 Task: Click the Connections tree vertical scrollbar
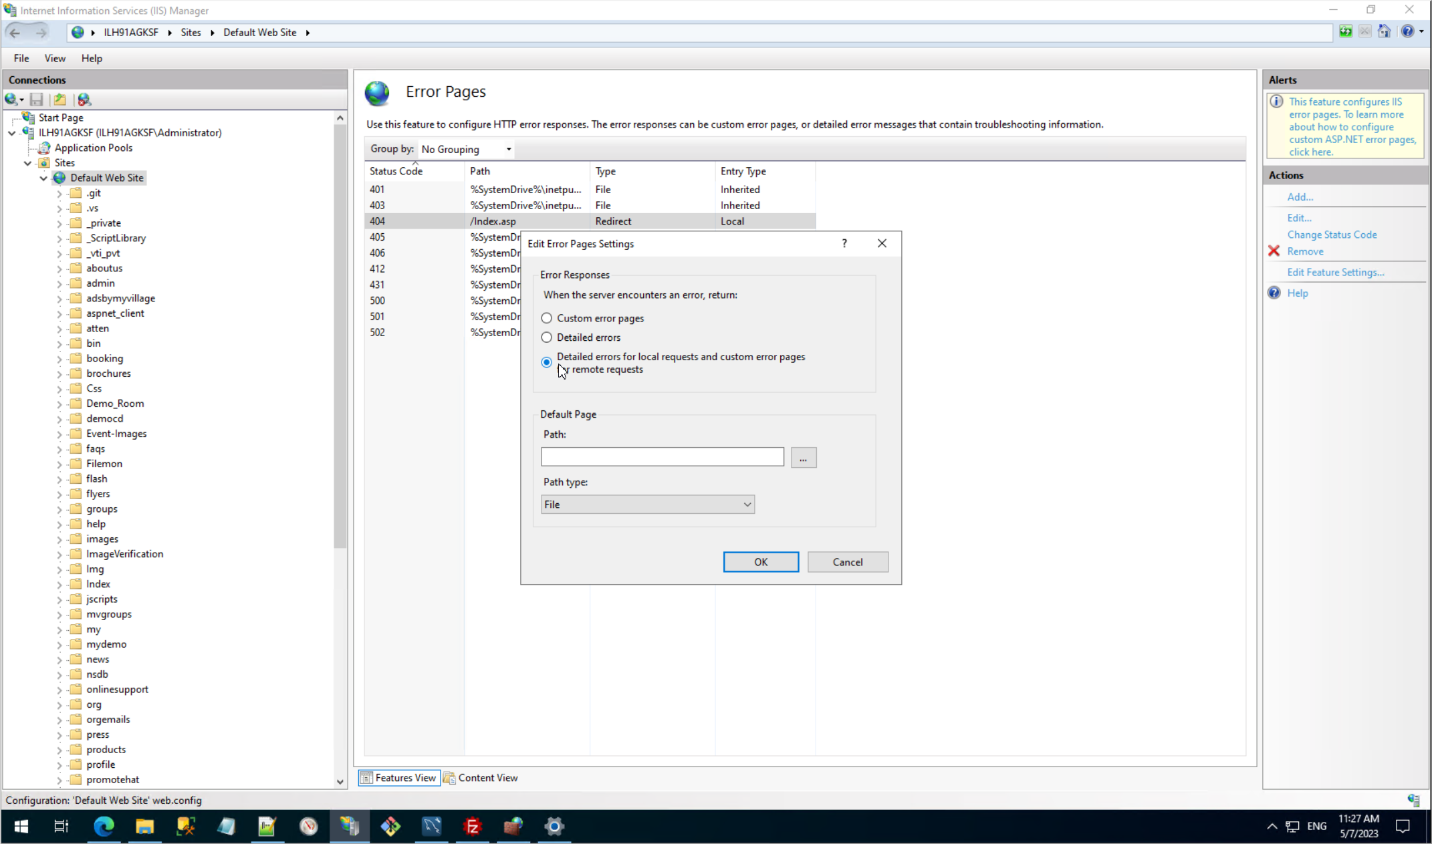pyautogui.click(x=340, y=334)
